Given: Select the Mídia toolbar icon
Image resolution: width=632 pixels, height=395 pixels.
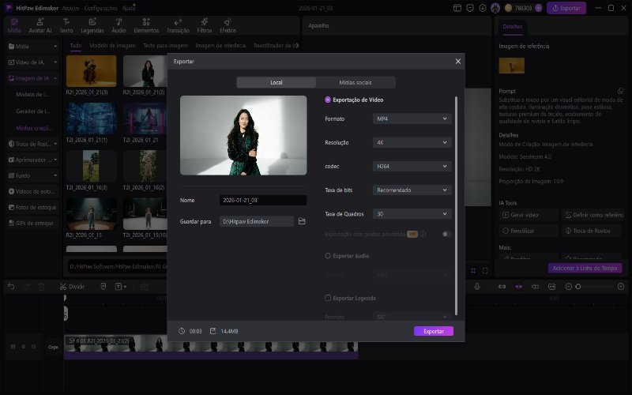Looking at the screenshot, I should pos(14,26).
